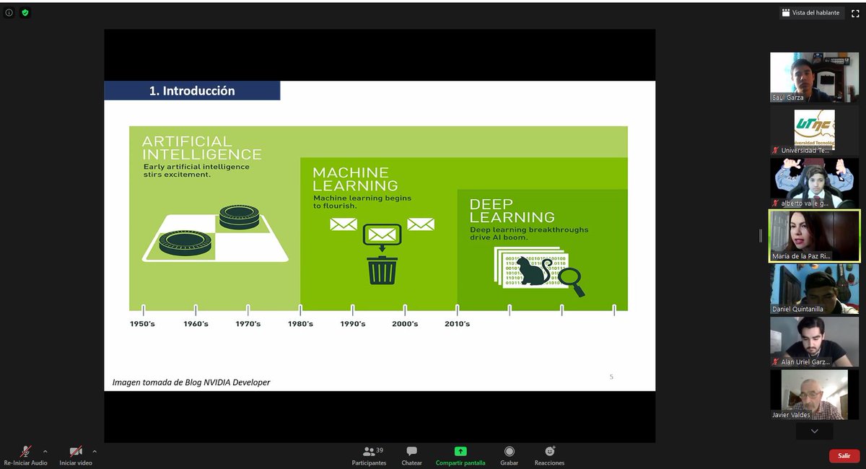The image size is (866, 469).
Task: Click the muted mic icon on Universidad Te... tile
Action: click(x=776, y=150)
